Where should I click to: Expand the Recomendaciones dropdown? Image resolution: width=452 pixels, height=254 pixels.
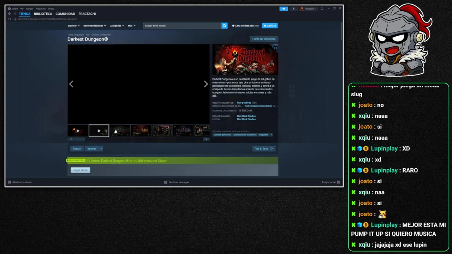[x=95, y=26]
